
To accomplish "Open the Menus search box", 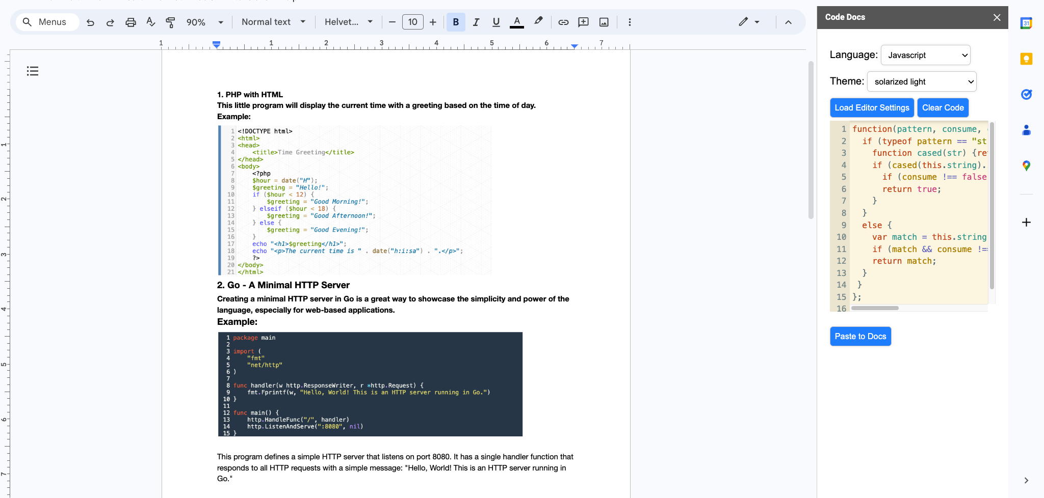I will pyautogui.click(x=47, y=22).
